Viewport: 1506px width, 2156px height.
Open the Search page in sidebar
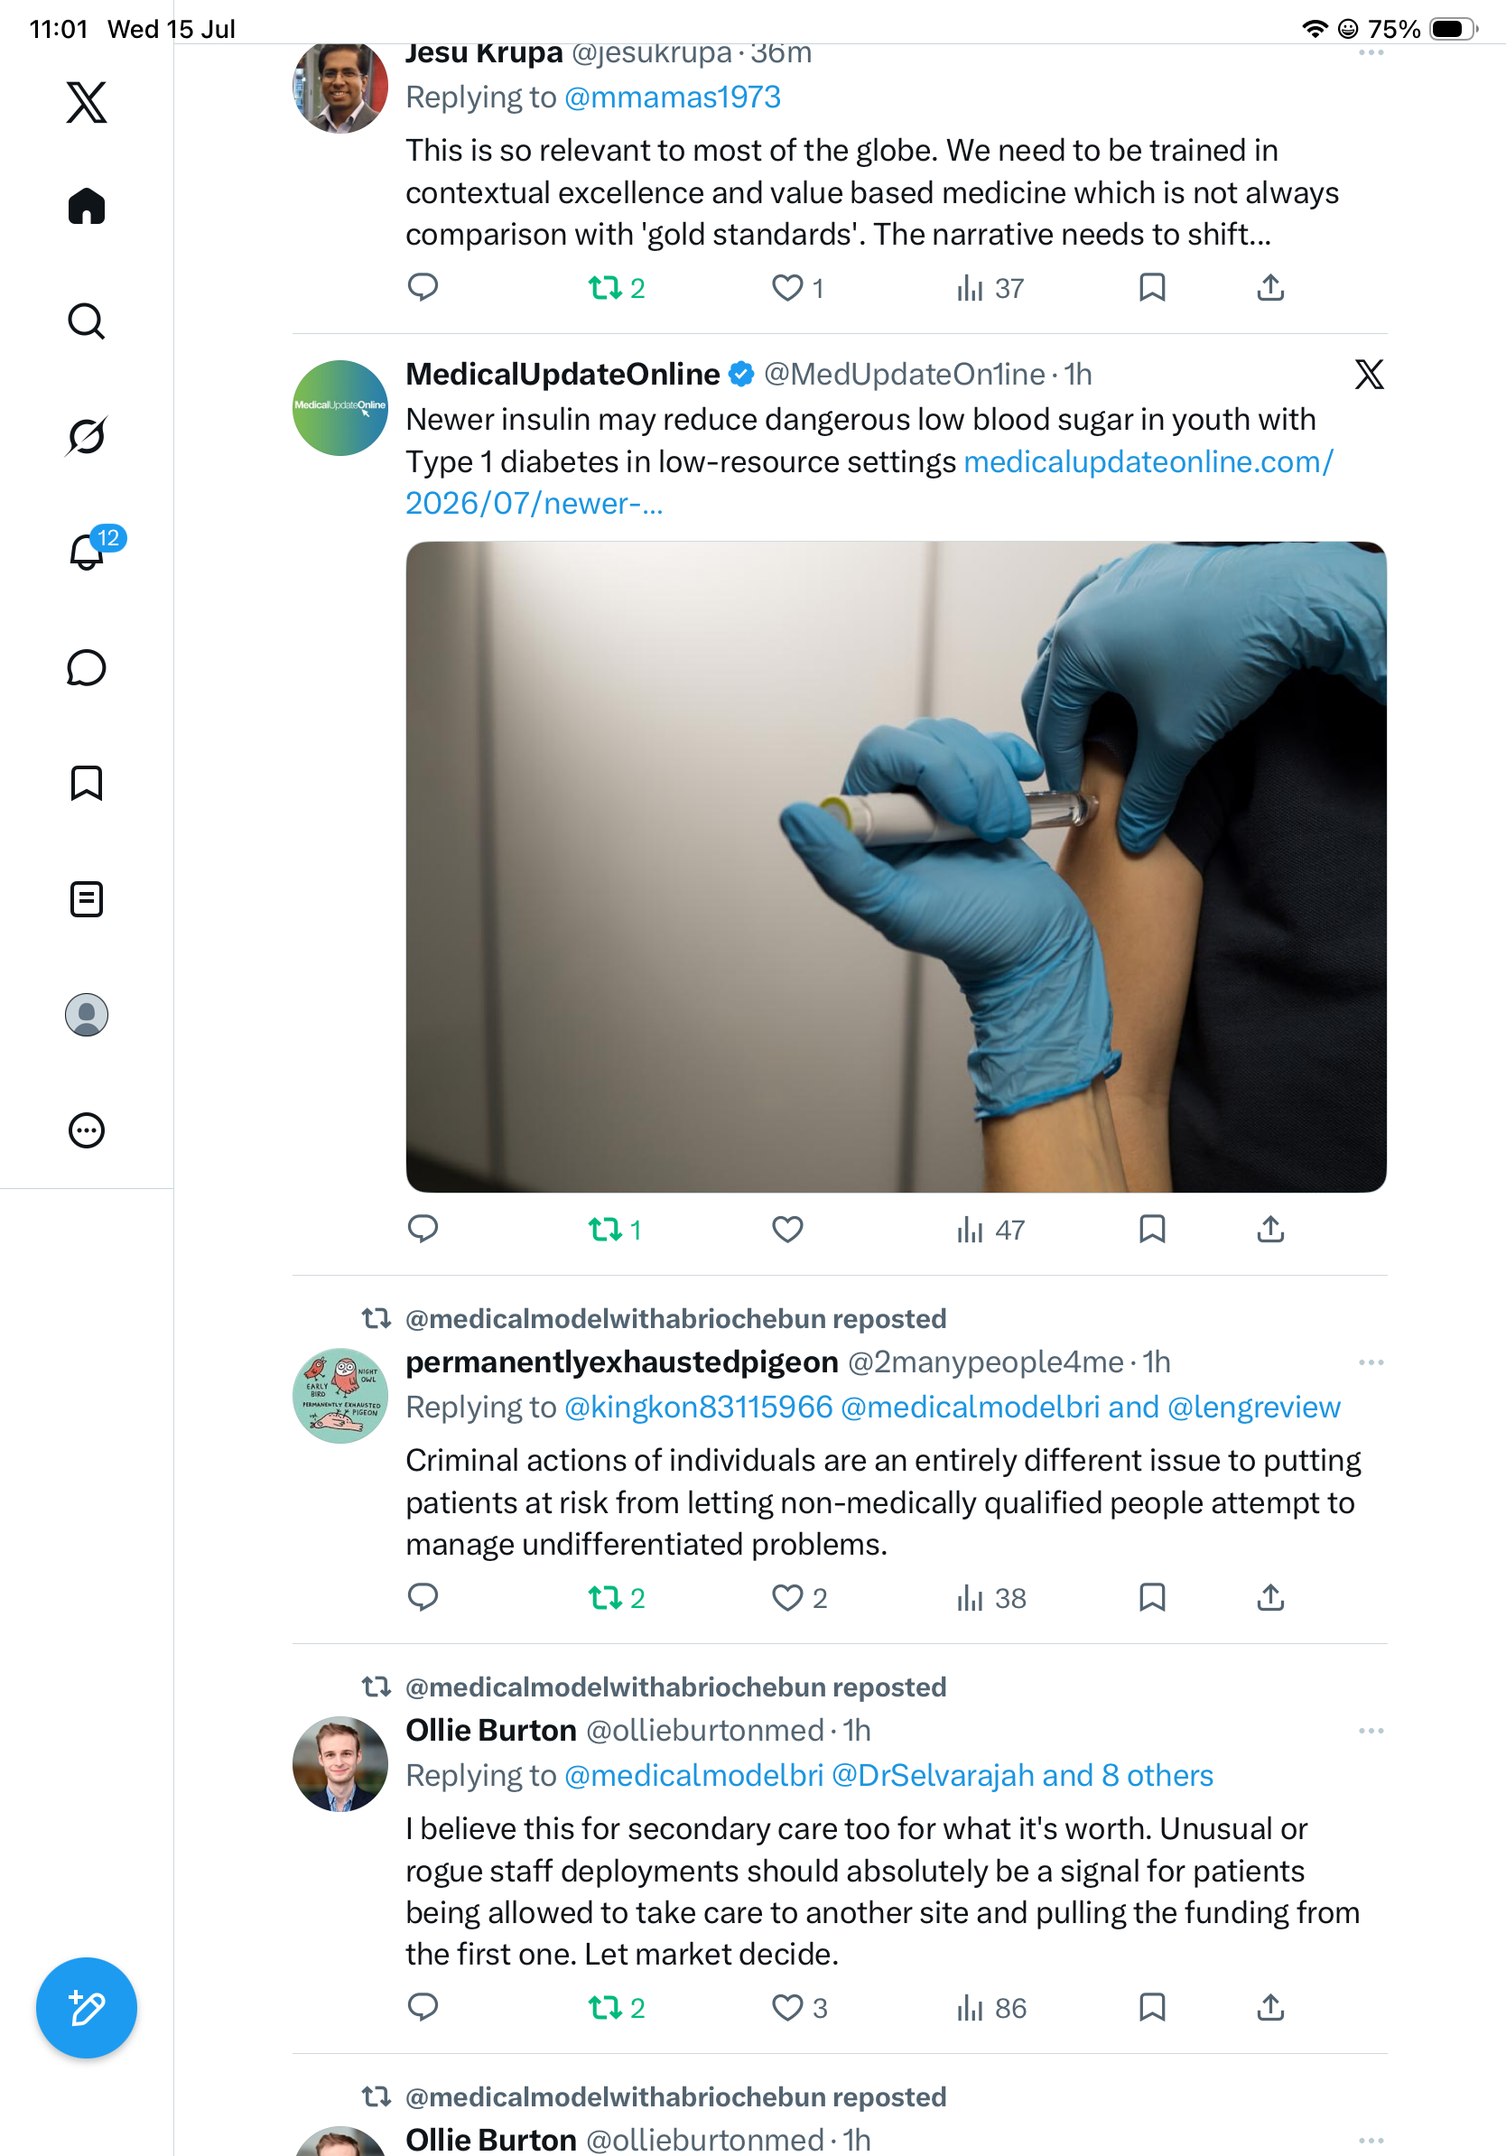click(x=87, y=321)
